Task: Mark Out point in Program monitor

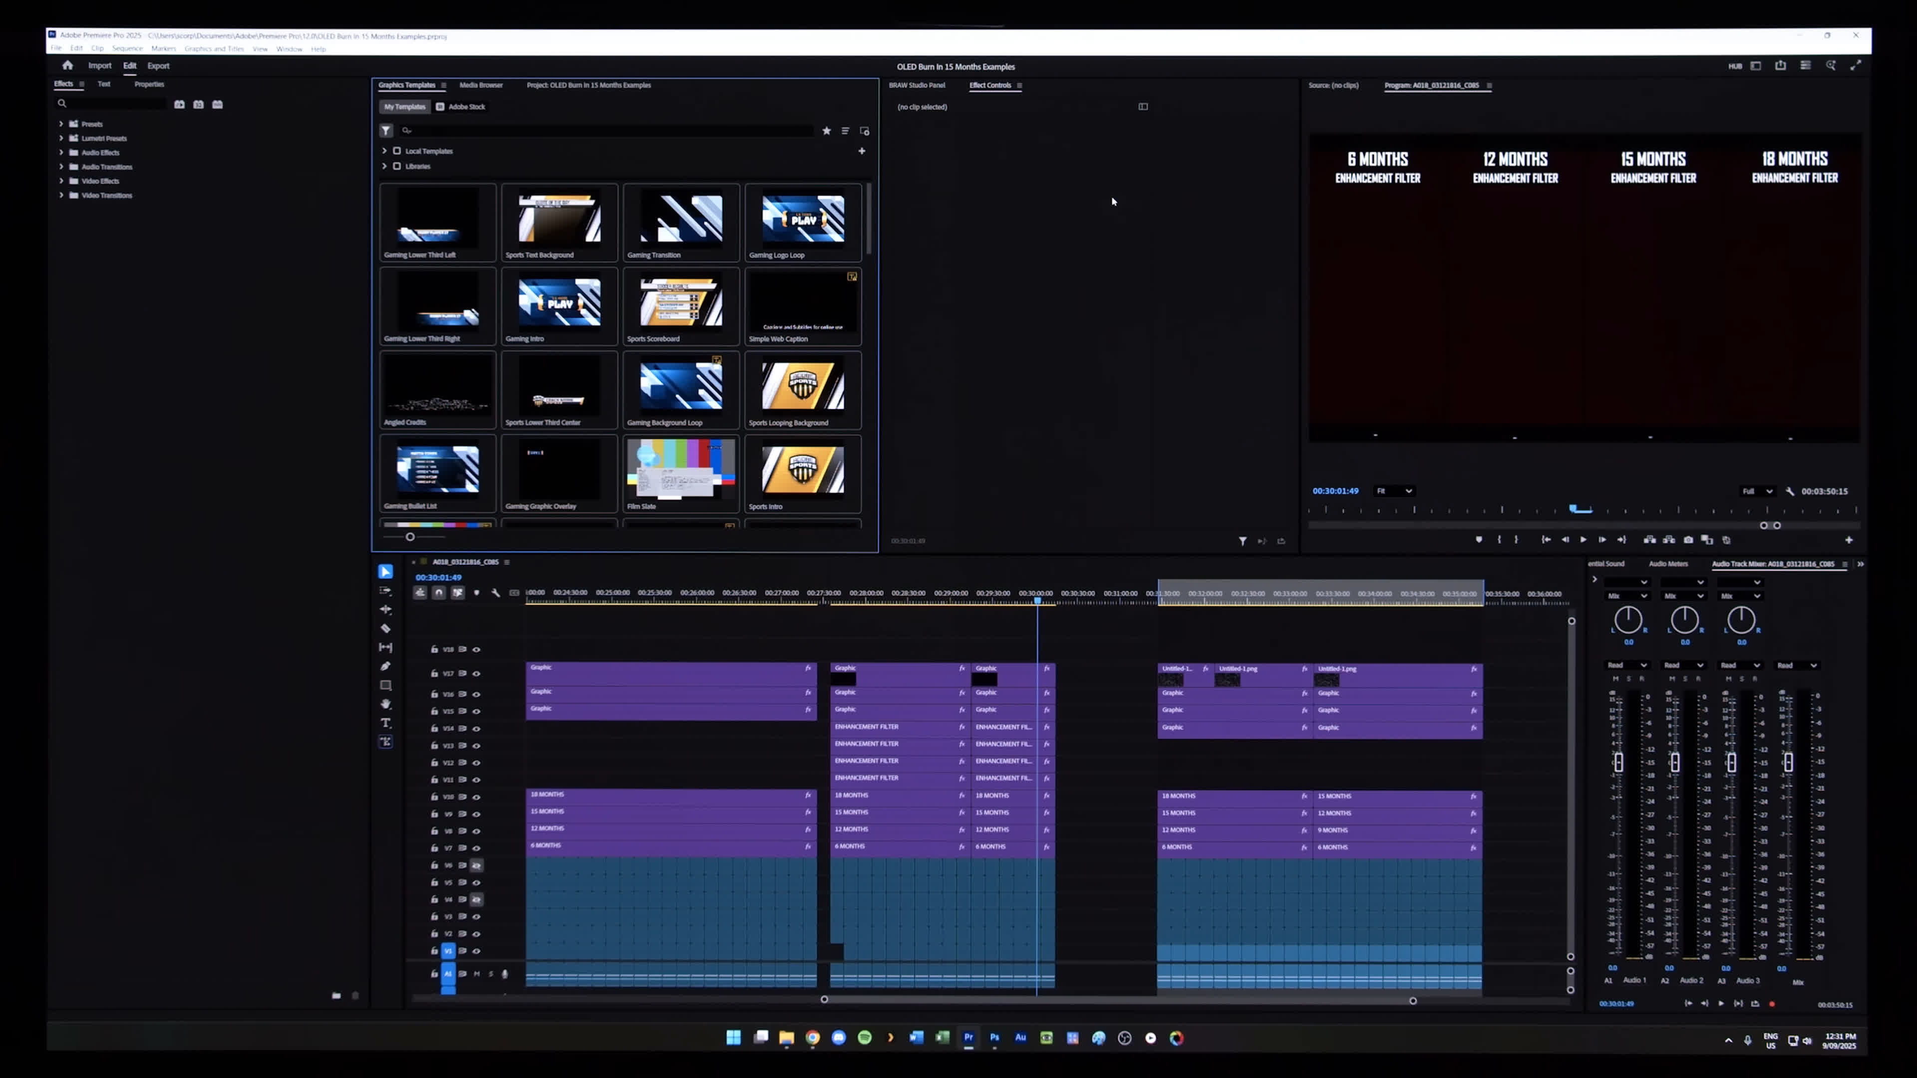Action: click(1517, 540)
